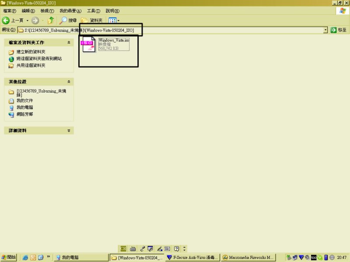Click the black "500" icon in the system tray

click(x=314, y=258)
